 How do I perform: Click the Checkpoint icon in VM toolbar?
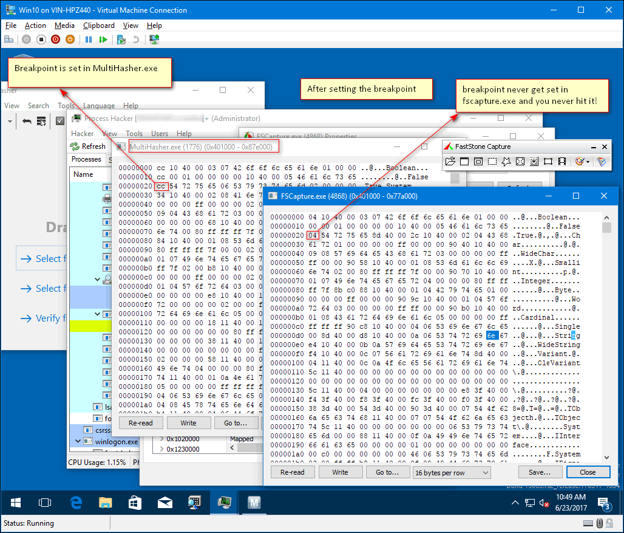[x=121, y=40]
